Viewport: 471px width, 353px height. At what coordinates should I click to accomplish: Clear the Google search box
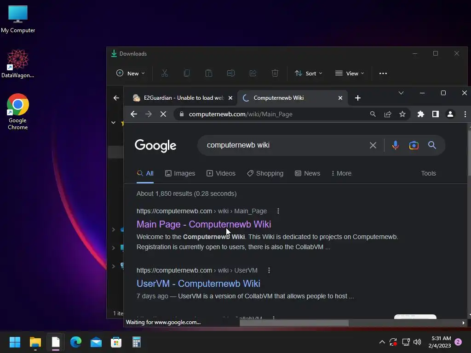coord(373,145)
